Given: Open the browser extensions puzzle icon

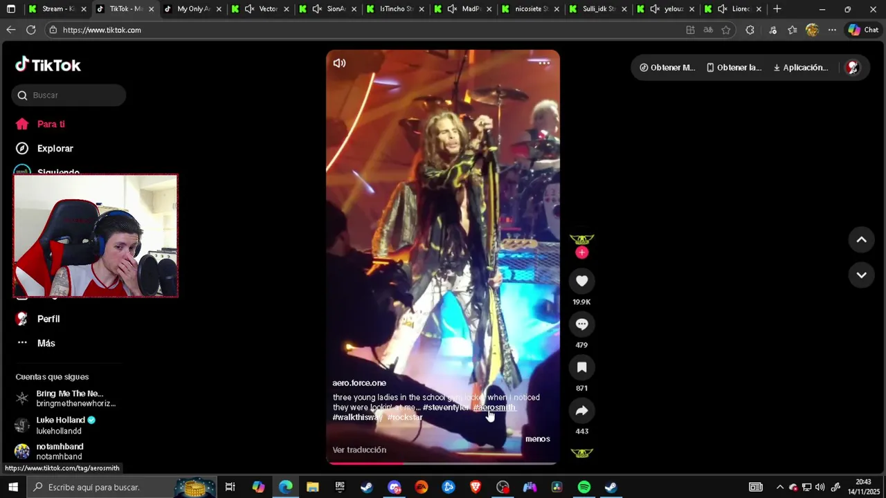Looking at the screenshot, I should pyautogui.click(x=750, y=30).
